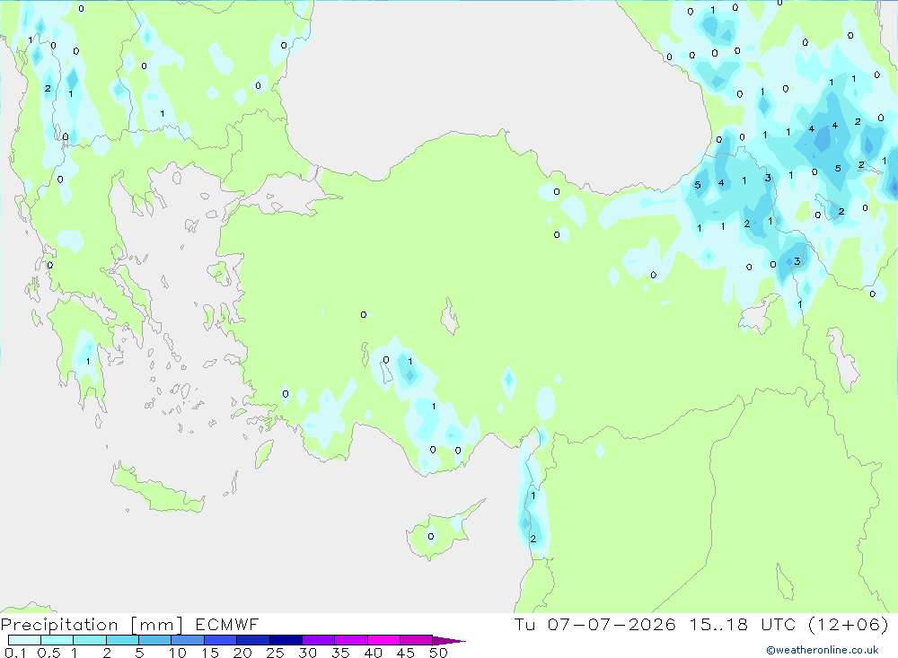Pick the 10–15 mm legend color swatch

[x=188, y=640]
